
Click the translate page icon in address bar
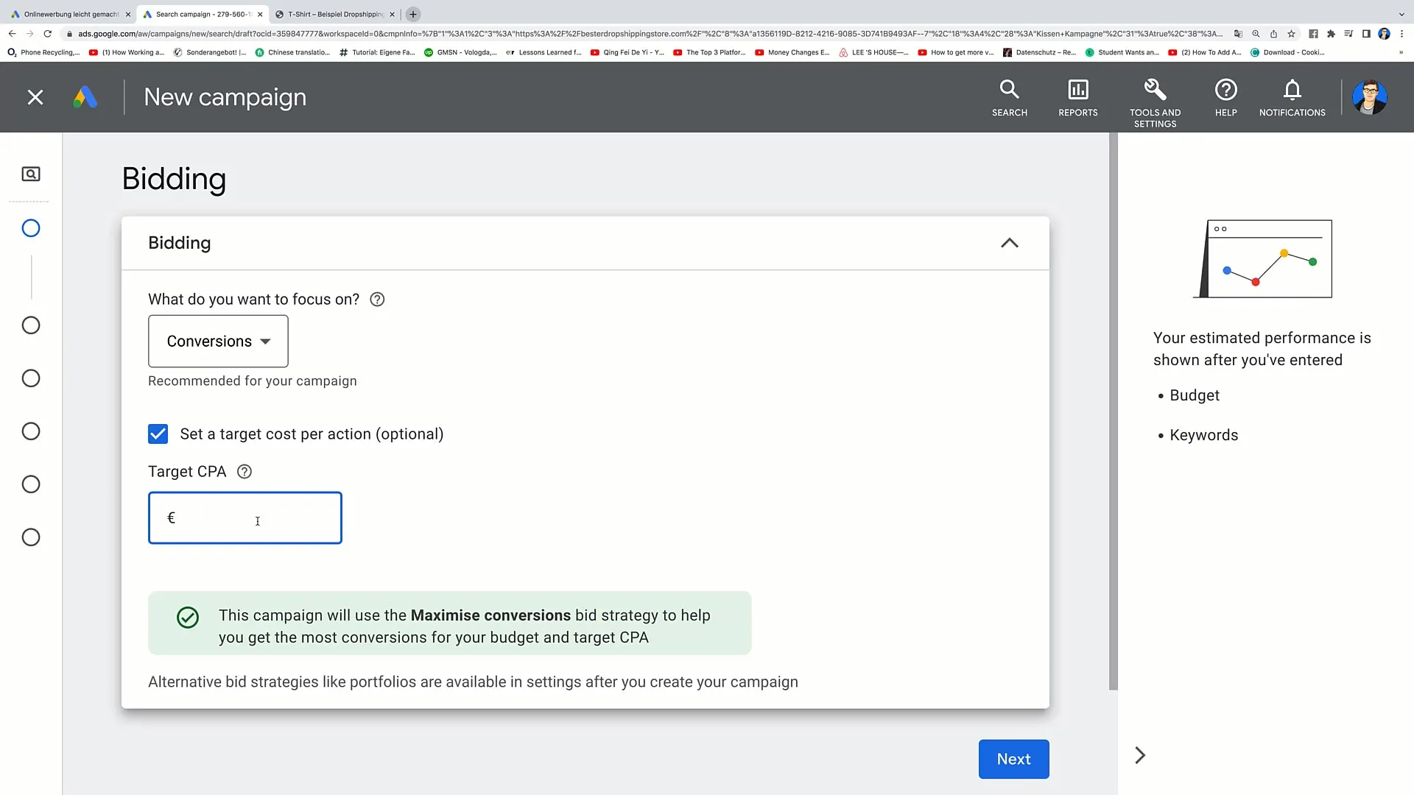pyautogui.click(x=1238, y=34)
